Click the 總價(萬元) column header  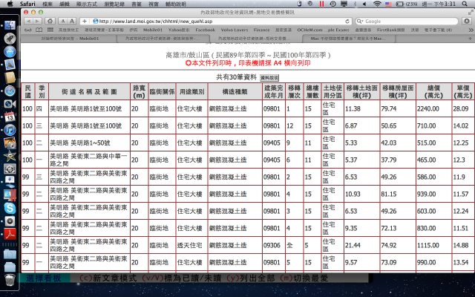pyautogui.click(x=433, y=91)
